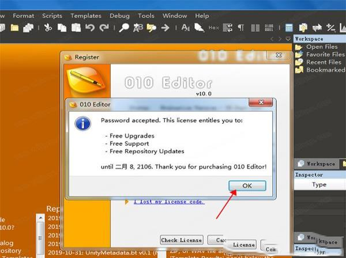Open the Window menu
Viewport: 346px width, 258px height.
(175, 16)
